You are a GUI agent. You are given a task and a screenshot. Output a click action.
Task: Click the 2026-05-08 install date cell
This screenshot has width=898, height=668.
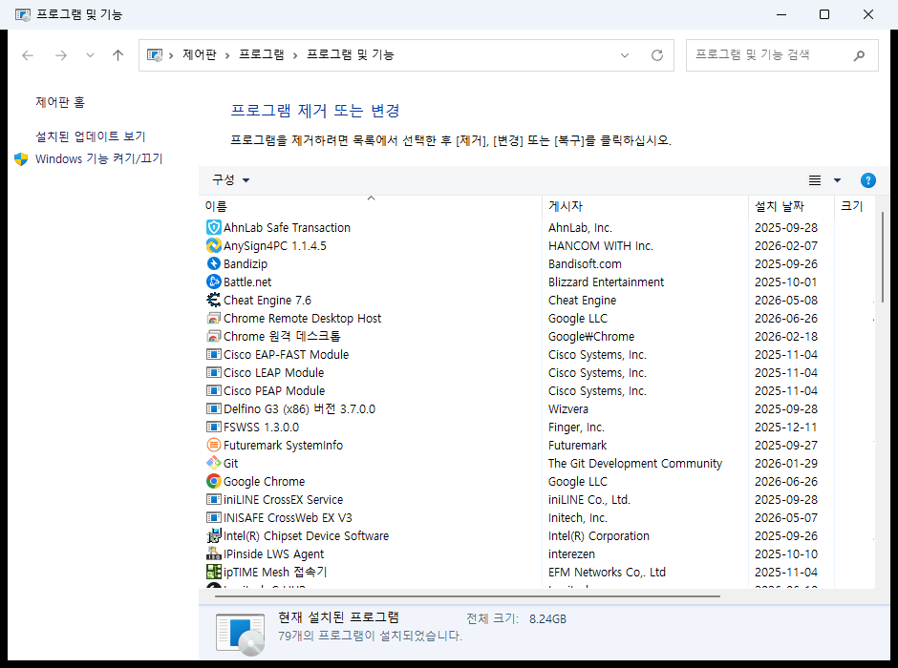coord(785,301)
